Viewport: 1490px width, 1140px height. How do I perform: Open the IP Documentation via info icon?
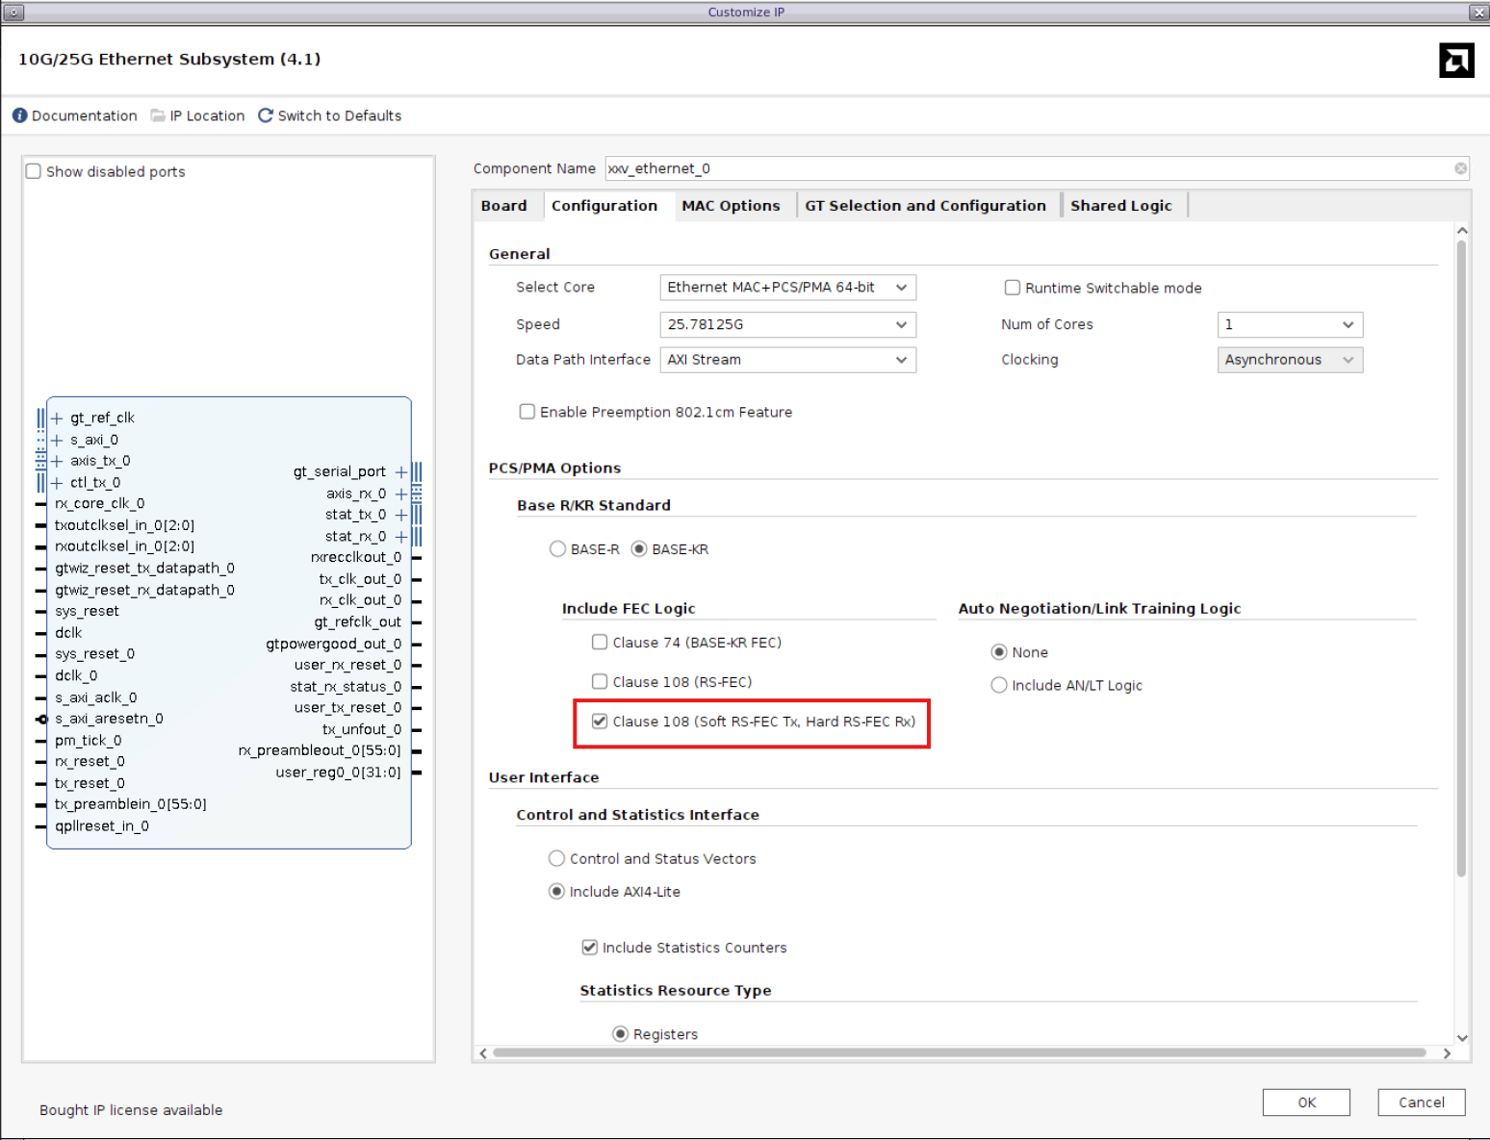[x=19, y=114]
